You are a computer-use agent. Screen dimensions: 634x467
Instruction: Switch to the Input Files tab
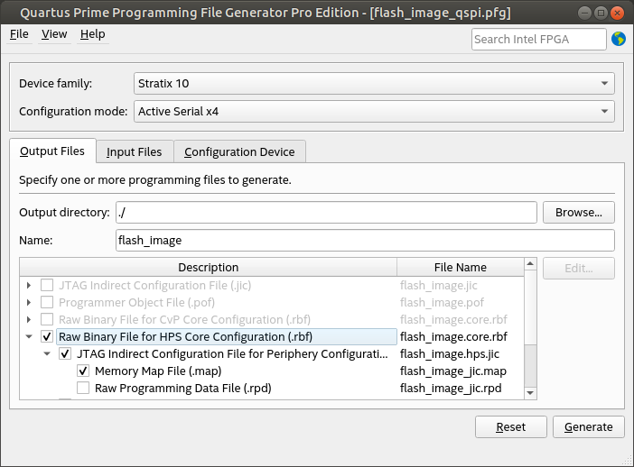[134, 152]
